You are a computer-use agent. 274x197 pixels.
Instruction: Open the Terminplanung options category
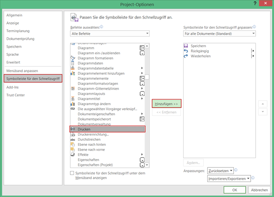[18, 31]
